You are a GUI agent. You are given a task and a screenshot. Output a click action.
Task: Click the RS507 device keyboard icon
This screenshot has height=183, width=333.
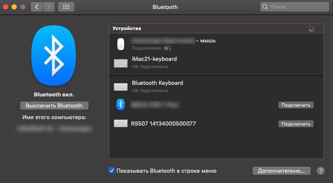[x=121, y=124]
